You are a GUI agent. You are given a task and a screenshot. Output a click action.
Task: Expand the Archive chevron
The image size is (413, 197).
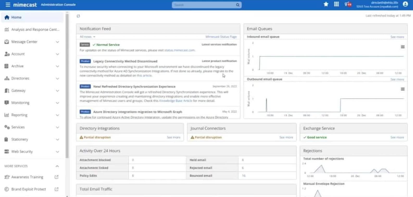(57, 66)
